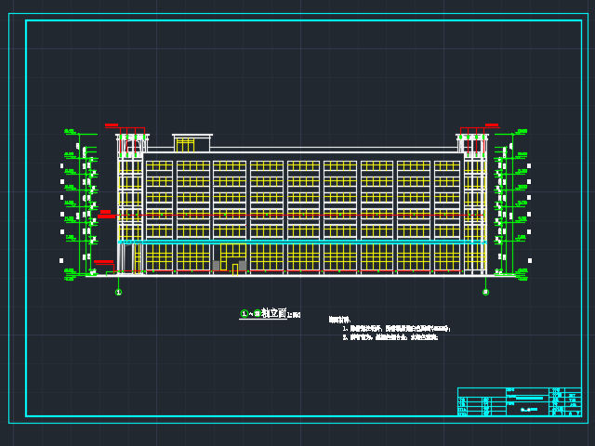Select the second numbered note line
595x446 pixels.
[x=390, y=337]
